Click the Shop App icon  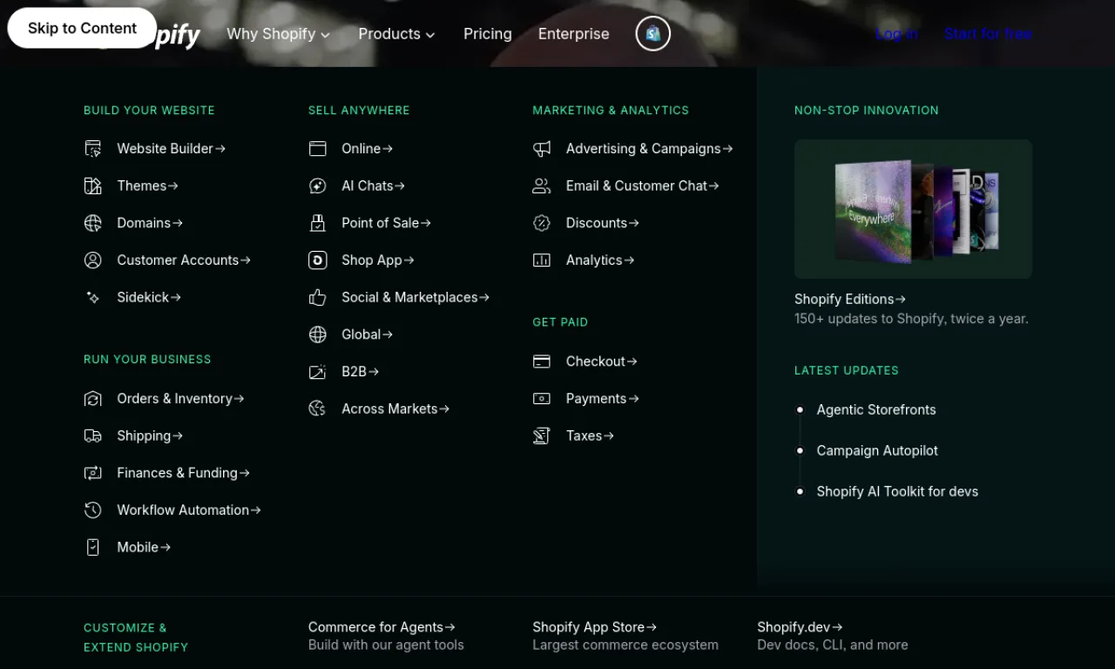(x=317, y=260)
